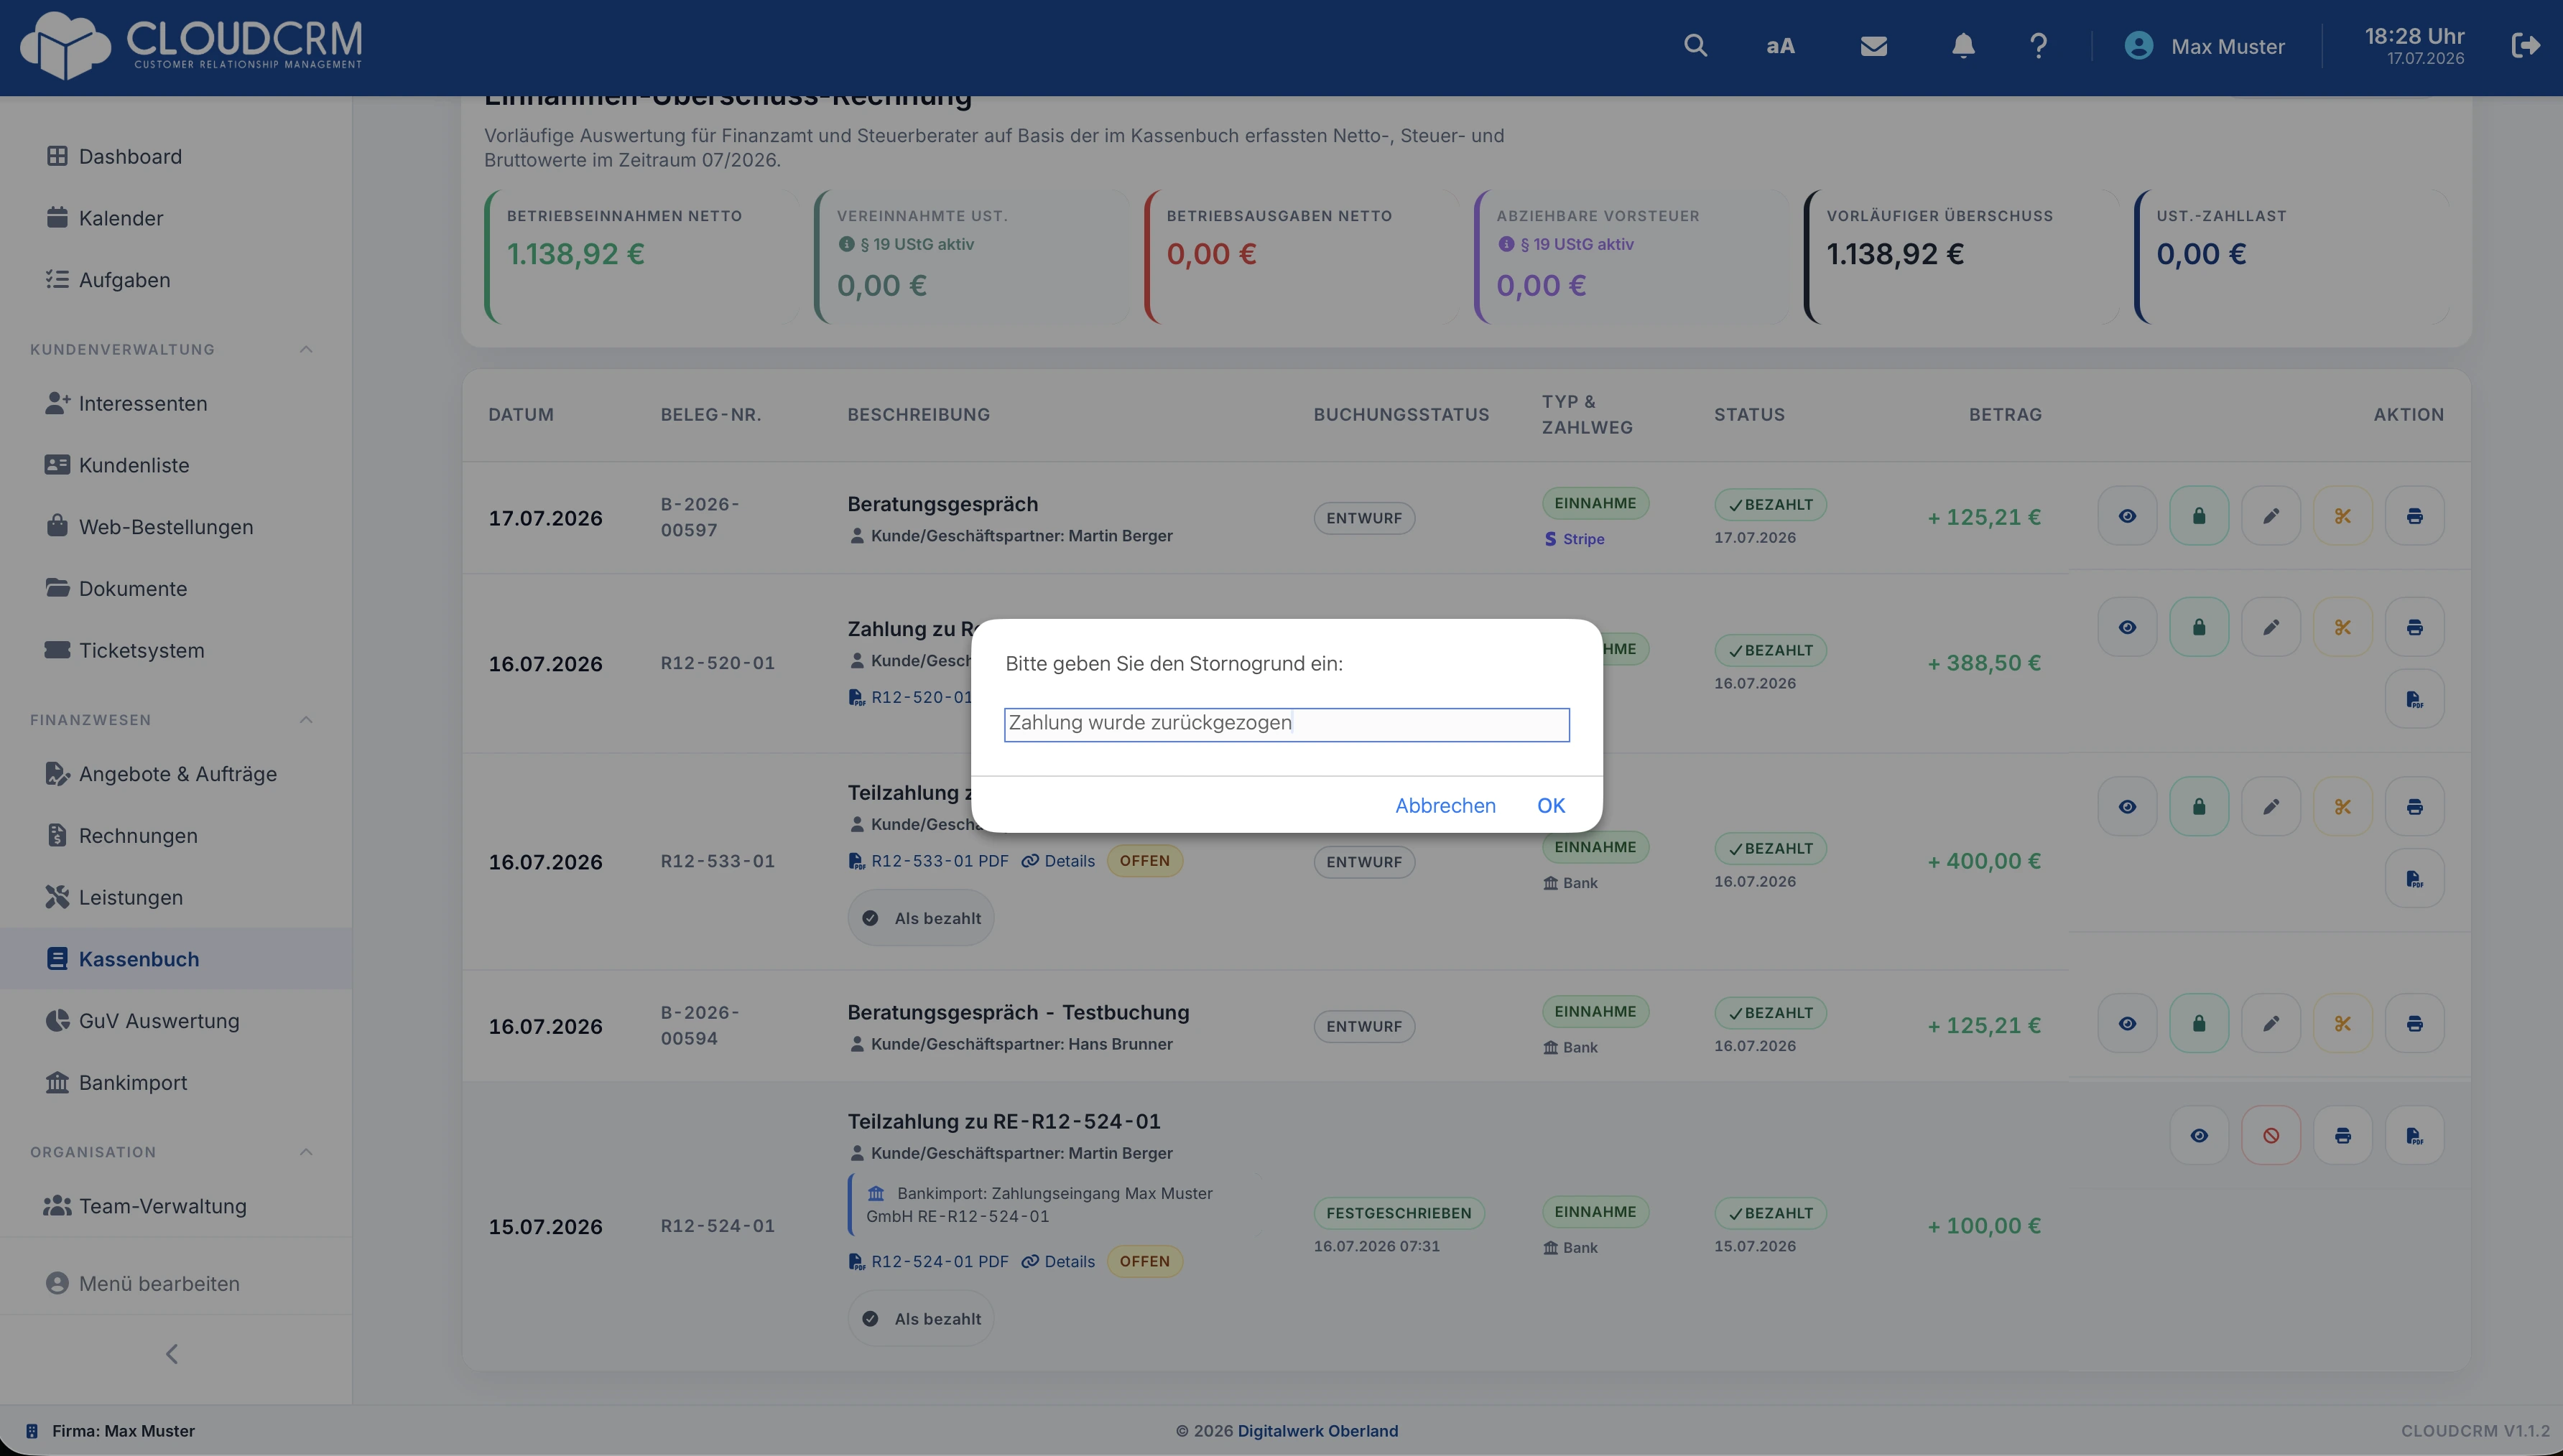
Task: Open notifications bell icon
Action: (1962, 46)
